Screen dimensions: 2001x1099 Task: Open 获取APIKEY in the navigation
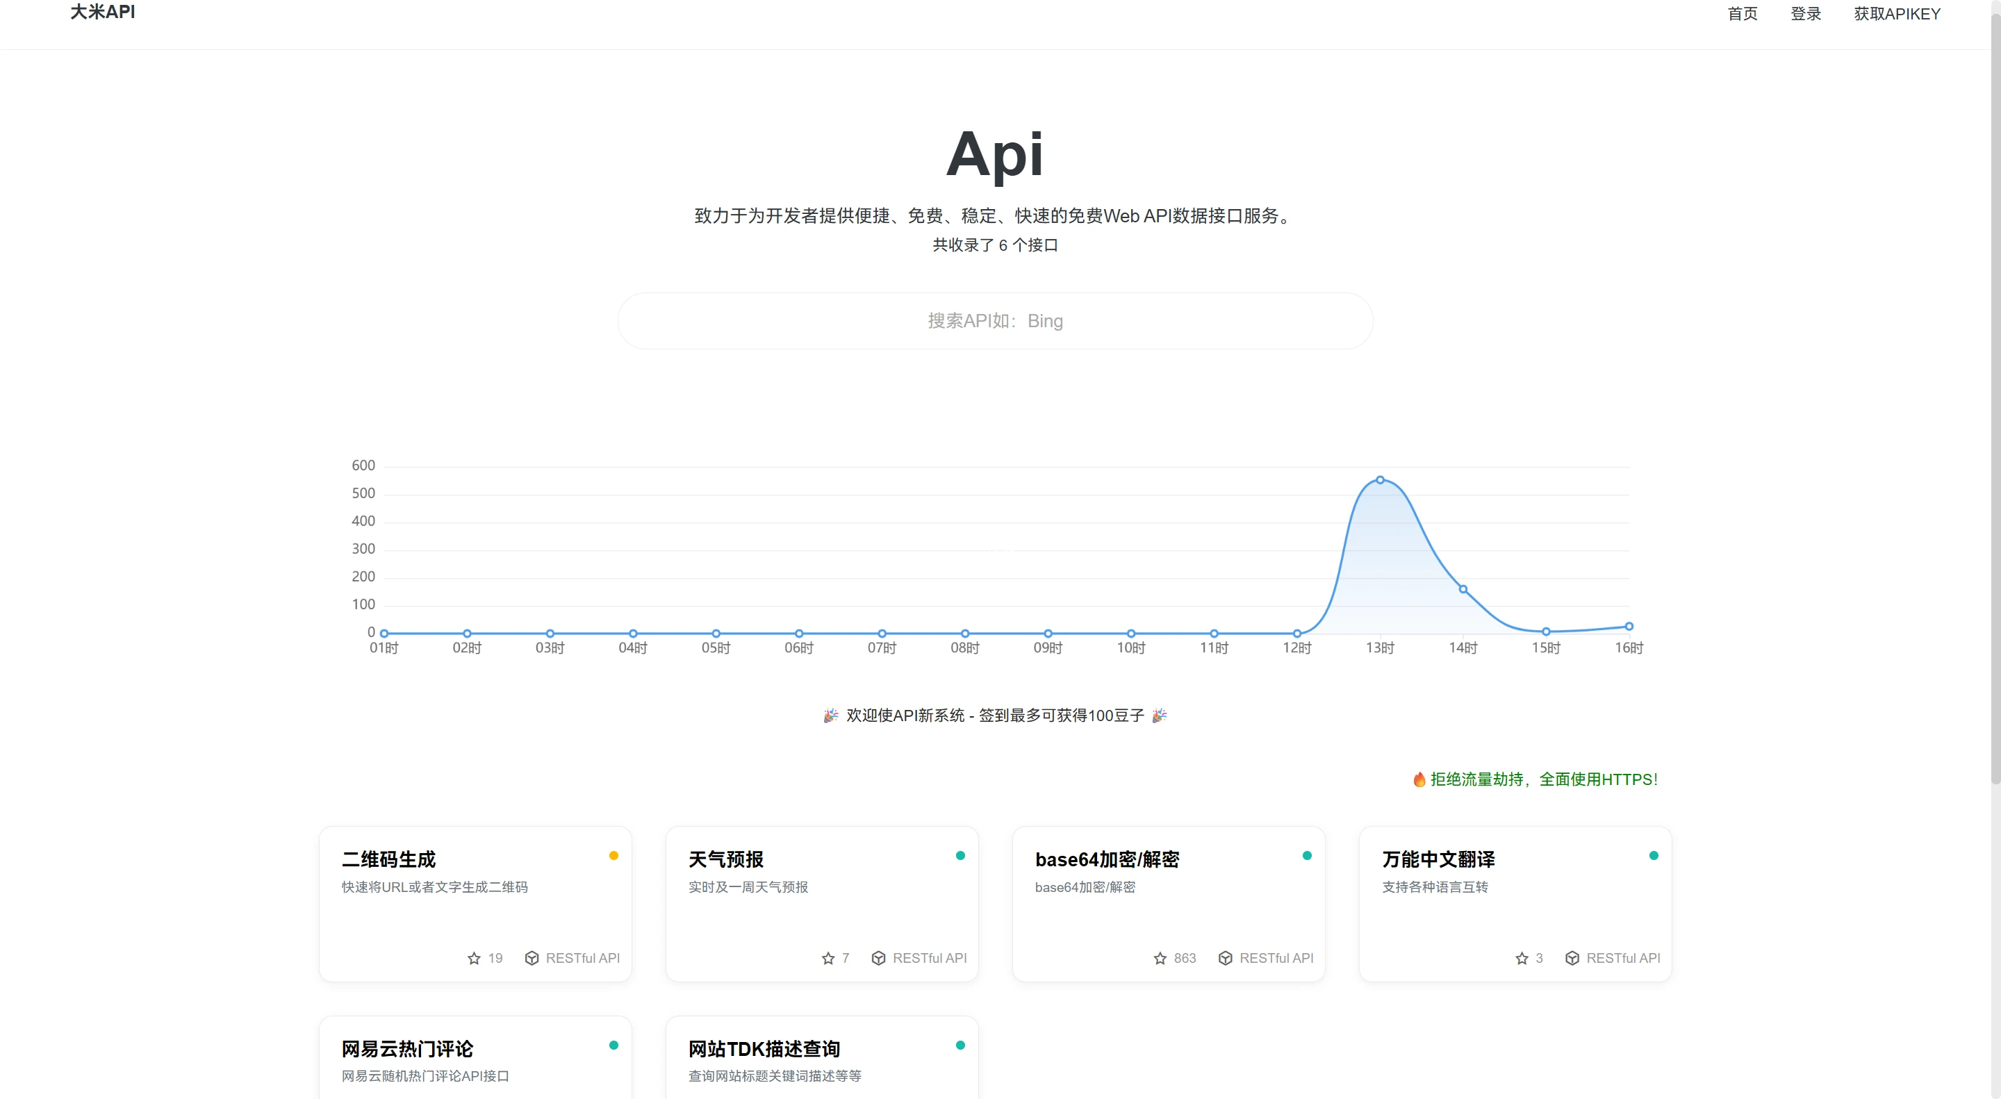coord(1897,14)
